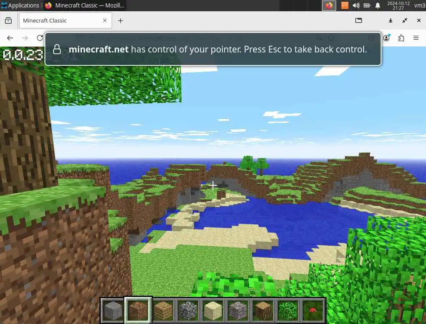Reload the Minecraft Classic page
The image size is (426, 324).
coord(40,38)
